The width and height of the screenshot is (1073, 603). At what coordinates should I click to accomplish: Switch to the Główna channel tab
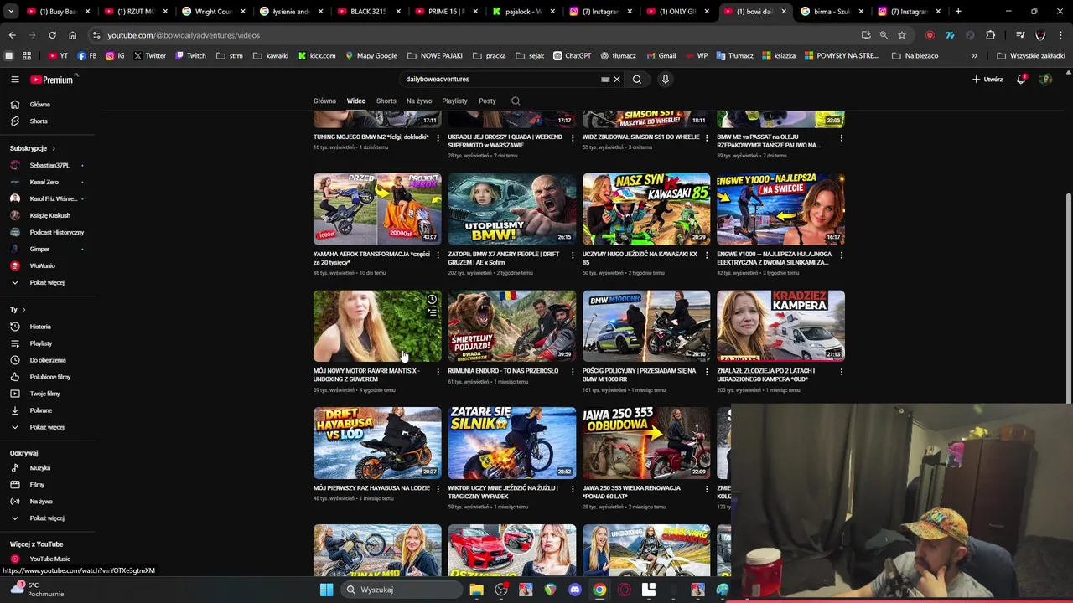(x=324, y=100)
